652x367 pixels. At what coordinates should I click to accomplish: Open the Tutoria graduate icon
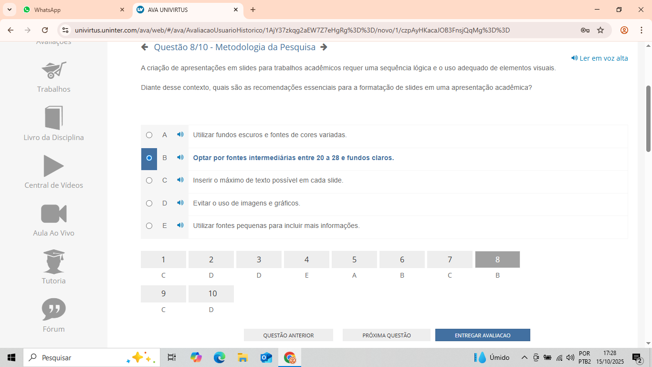pyautogui.click(x=54, y=261)
